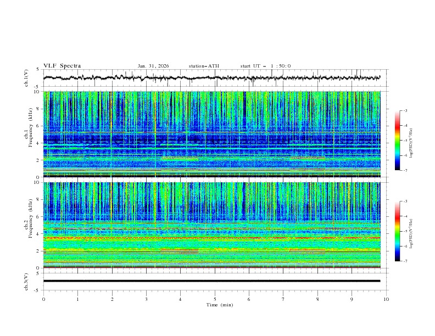
Task: Click the upper PSD color scale bar
Action: point(398,141)
